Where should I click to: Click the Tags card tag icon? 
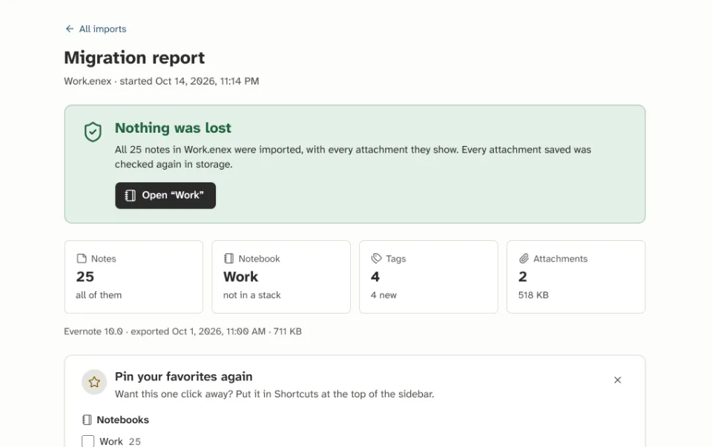tap(377, 259)
